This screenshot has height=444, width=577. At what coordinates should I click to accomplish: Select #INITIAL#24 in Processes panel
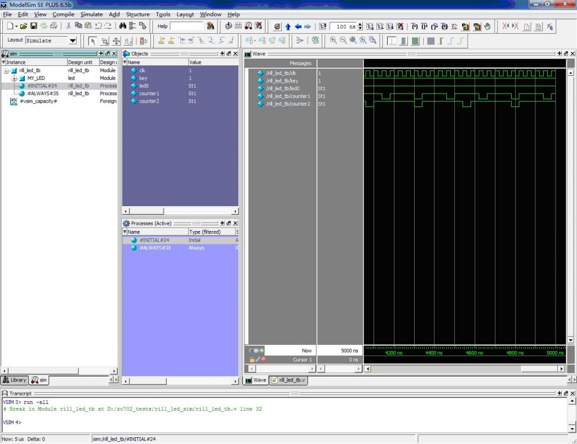coord(154,240)
